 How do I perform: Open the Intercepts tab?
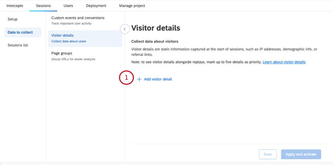[15, 6]
